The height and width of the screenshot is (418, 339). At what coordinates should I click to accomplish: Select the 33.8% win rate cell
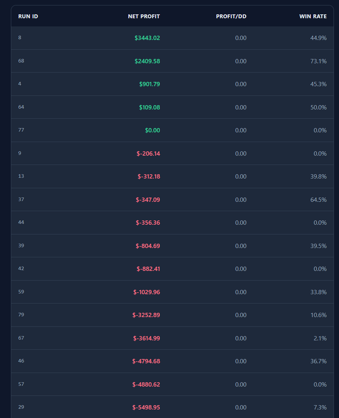(318, 292)
